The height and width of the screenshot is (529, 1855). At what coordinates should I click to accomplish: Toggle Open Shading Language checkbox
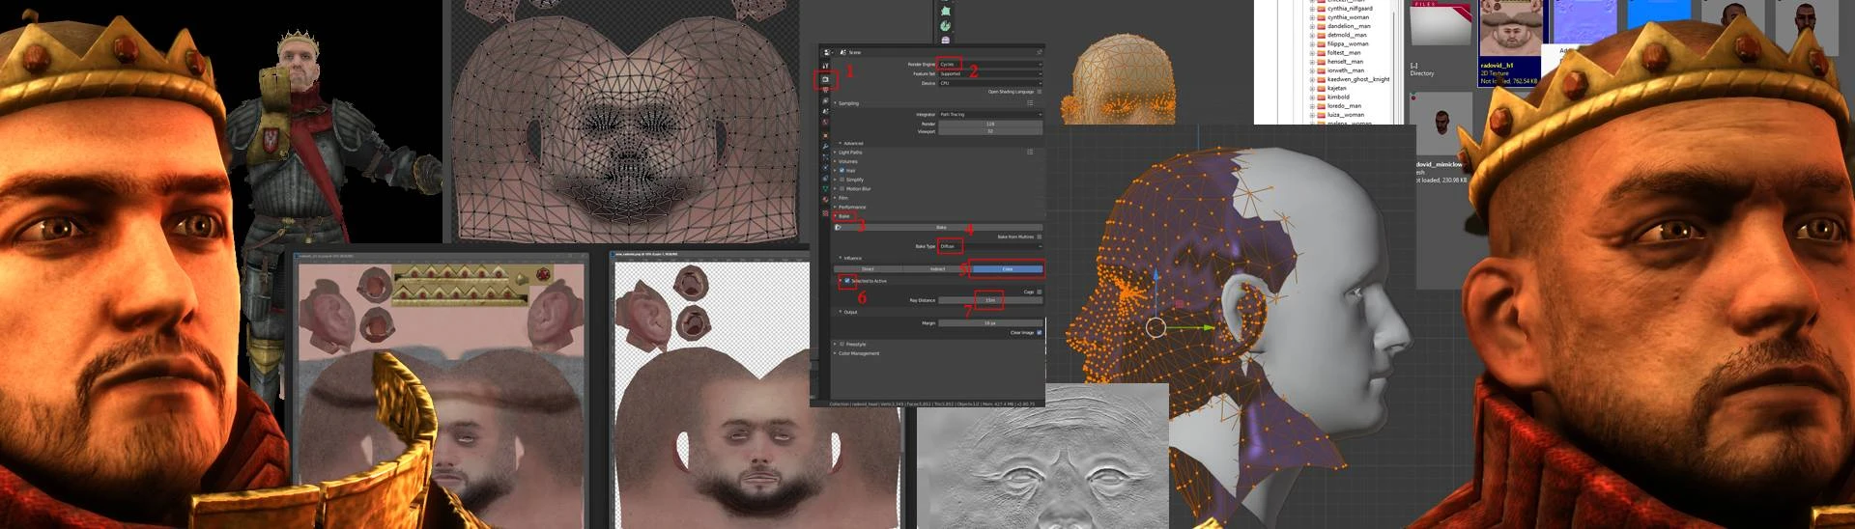(1040, 92)
